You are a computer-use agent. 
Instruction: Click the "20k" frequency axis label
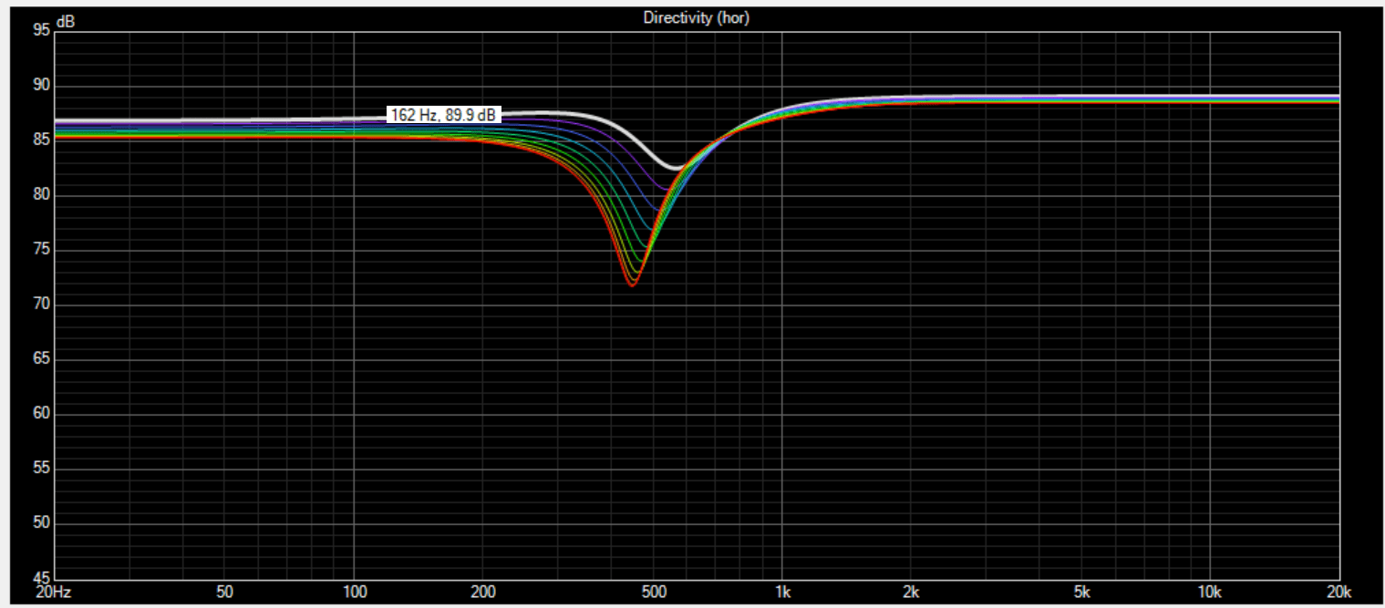tap(1338, 591)
